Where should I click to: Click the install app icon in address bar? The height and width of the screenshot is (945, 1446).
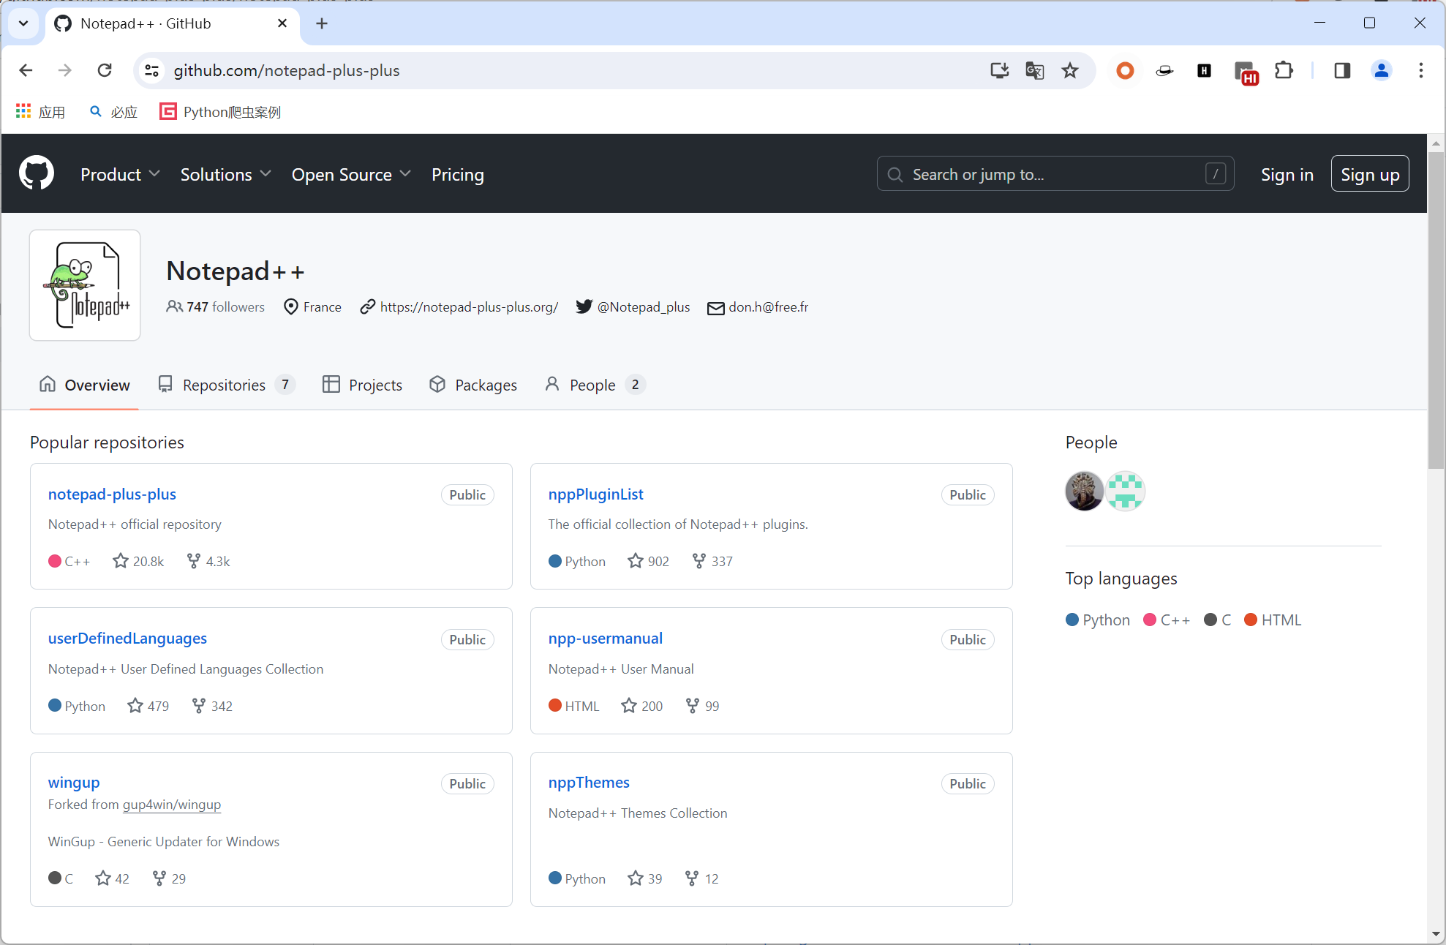[x=999, y=71]
